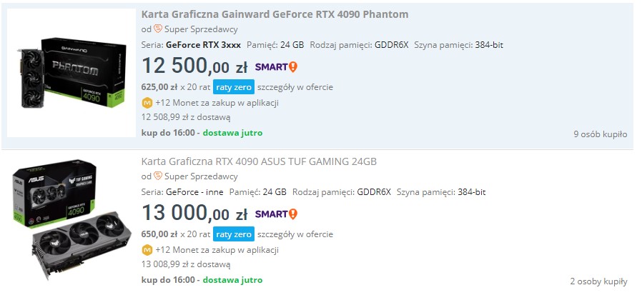Click raty zero badge in ASUS offer
The height and width of the screenshot is (295, 642).
coord(233,234)
